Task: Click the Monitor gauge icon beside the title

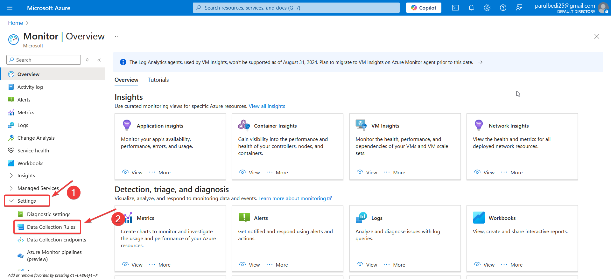Action: tap(13, 39)
